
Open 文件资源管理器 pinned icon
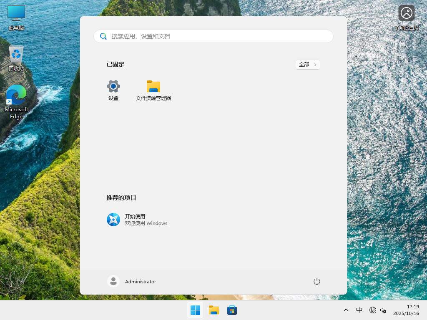[153, 90]
